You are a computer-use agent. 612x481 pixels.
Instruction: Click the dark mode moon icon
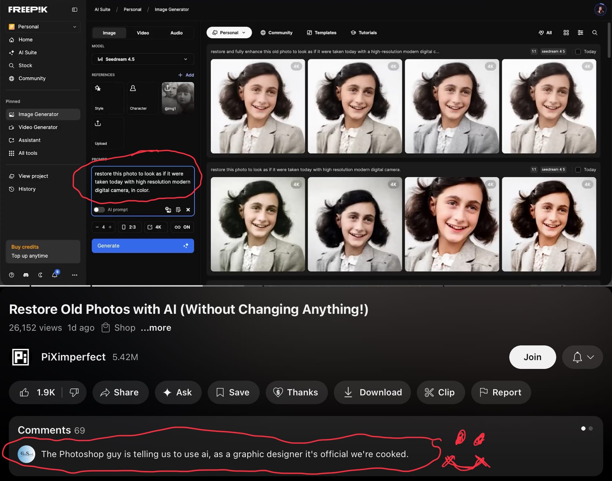pyautogui.click(x=40, y=275)
